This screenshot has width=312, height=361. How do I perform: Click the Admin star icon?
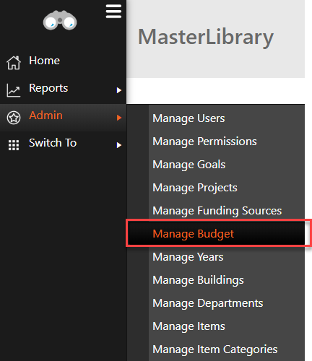[14, 118]
